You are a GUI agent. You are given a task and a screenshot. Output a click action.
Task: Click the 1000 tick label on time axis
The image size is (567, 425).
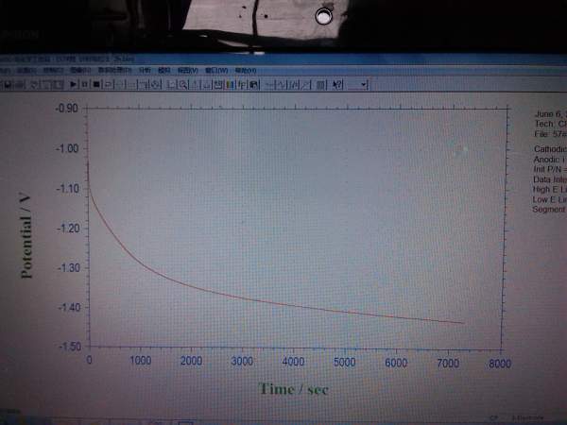[x=140, y=361]
